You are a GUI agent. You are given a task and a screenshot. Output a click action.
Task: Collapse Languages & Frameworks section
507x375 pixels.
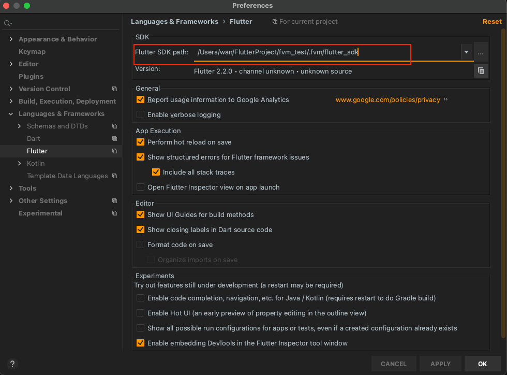click(x=11, y=113)
